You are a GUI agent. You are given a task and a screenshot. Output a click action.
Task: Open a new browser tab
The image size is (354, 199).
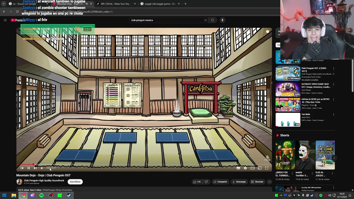(185, 4)
